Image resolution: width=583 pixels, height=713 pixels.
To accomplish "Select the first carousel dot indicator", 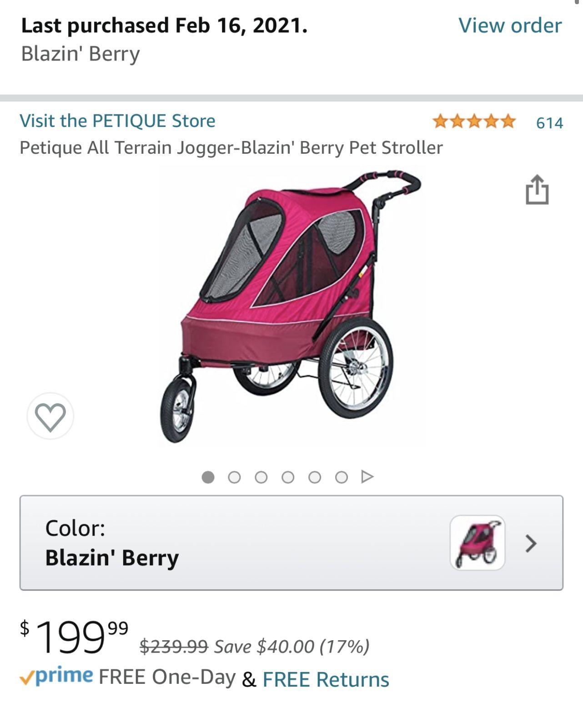I will click(x=207, y=477).
